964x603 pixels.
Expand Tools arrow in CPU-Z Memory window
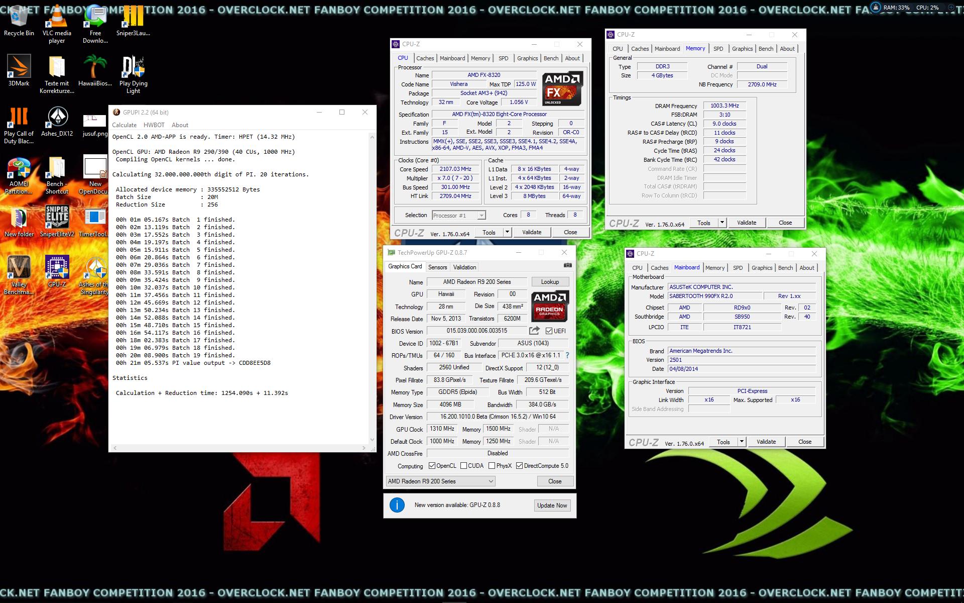click(x=722, y=223)
